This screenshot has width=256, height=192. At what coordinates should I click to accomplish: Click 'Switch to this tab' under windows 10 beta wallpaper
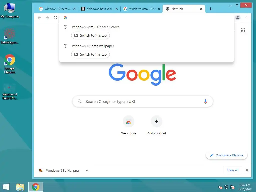click(x=90, y=54)
